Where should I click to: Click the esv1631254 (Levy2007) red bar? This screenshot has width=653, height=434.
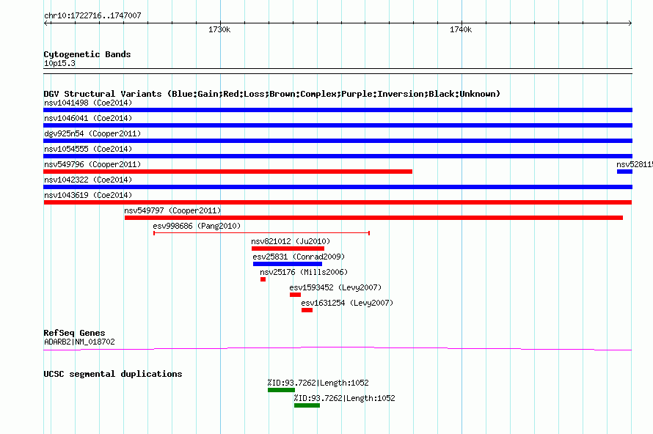(x=307, y=310)
